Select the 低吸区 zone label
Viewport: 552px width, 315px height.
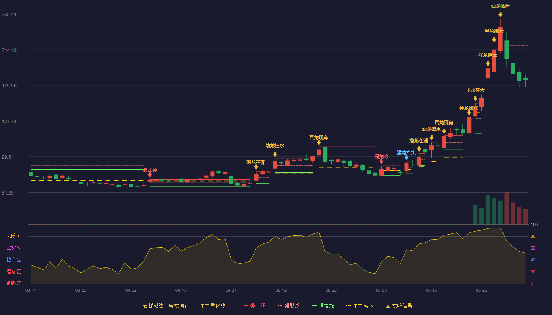(13, 283)
